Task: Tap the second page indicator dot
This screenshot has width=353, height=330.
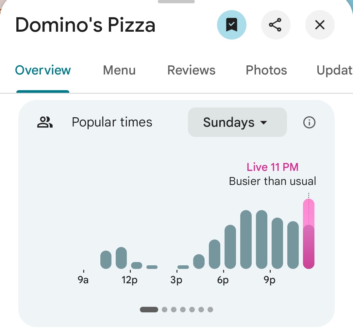Action: click(x=164, y=309)
